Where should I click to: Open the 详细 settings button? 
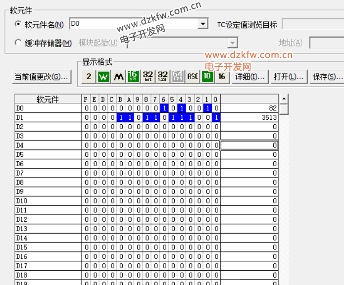249,77
